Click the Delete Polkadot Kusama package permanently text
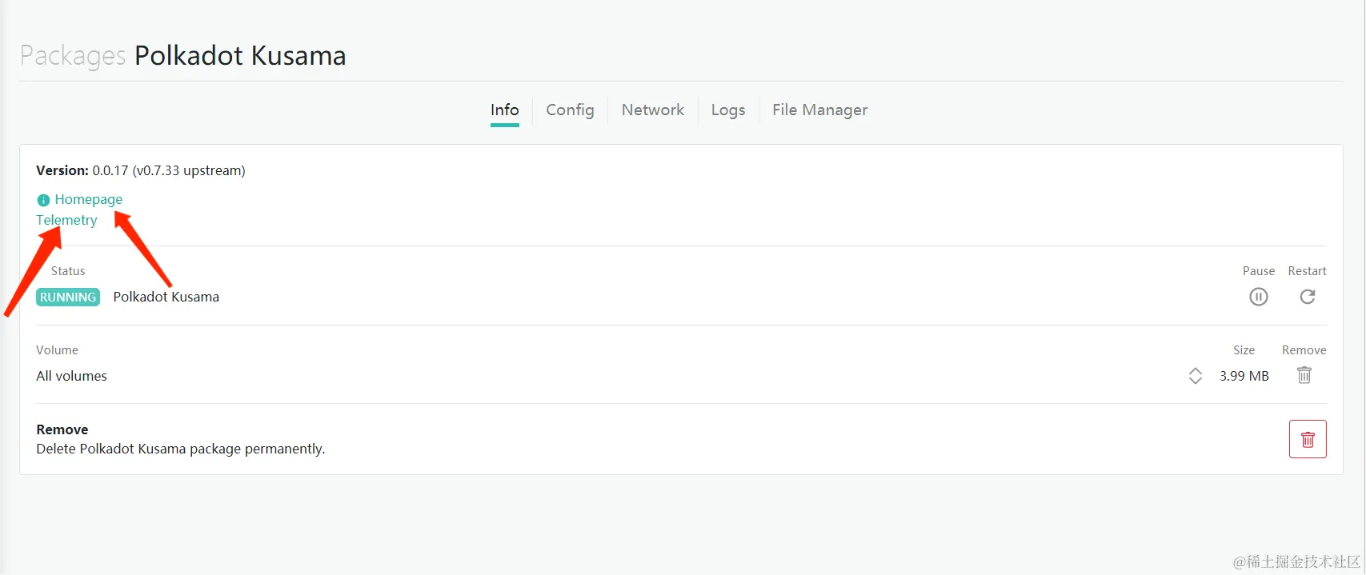Screen dimensions: 1366x575 coord(181,449)
